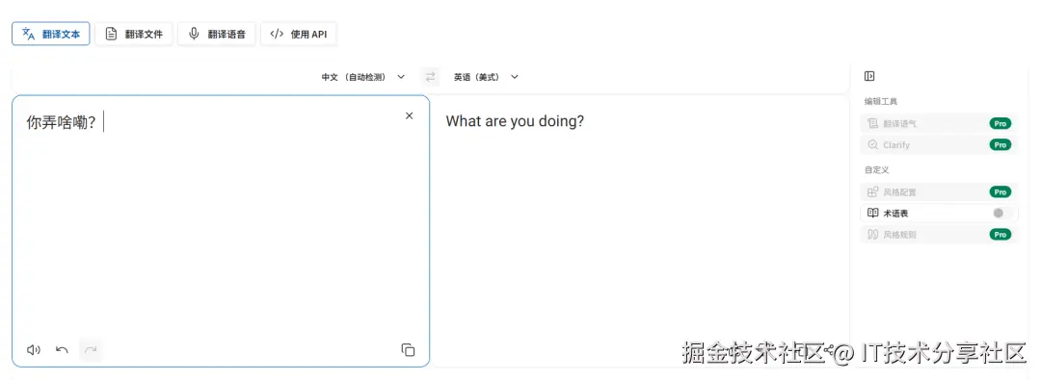Undo last edit in source box
Viewport: 1041px width, 380px height.
(62, 349)
